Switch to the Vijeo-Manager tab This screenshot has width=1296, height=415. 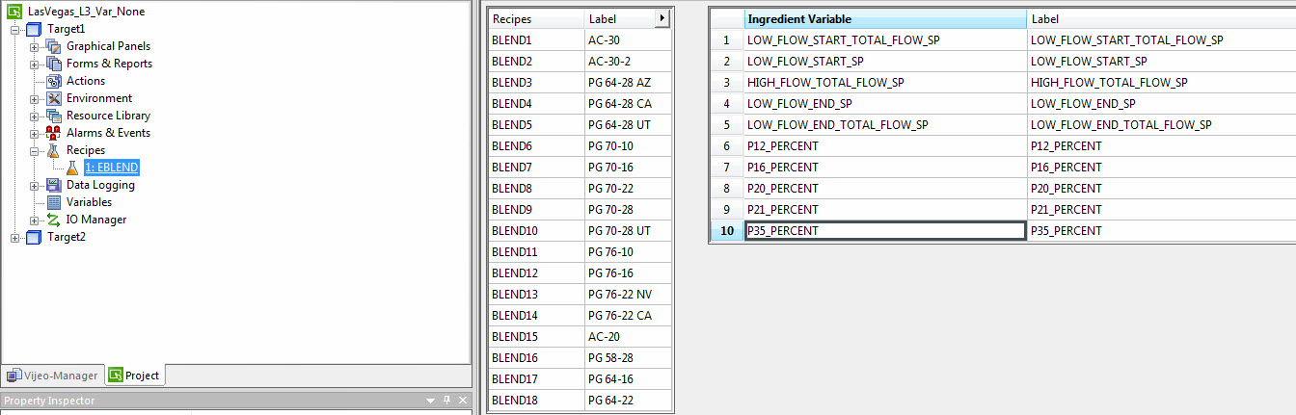52,376
